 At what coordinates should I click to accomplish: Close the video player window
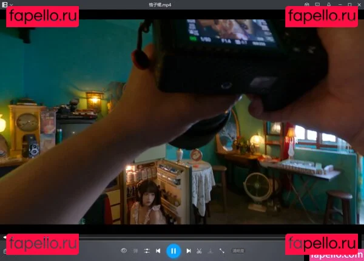358,5
